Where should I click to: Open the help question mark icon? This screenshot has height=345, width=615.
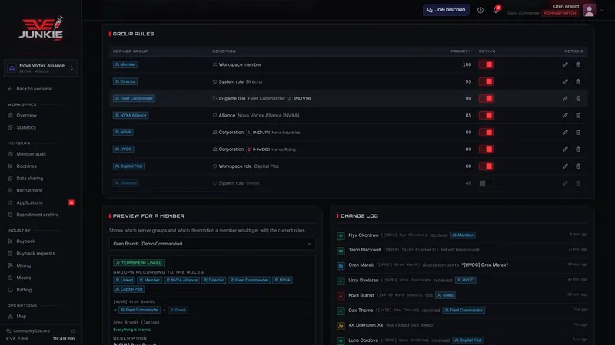(x=480, y=10)
